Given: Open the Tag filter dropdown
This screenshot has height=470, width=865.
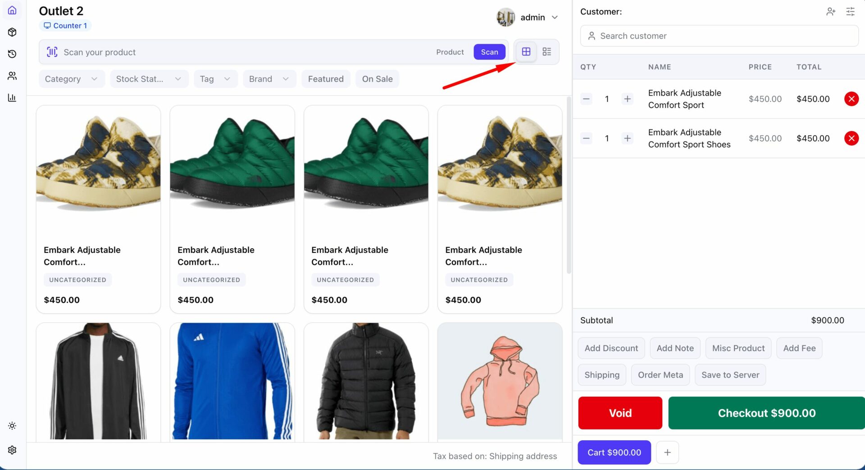Looking at the screenshot, I should pos(216,79).
